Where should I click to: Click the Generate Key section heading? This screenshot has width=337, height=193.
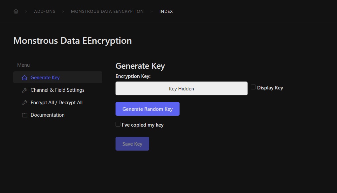coord(140,66)
